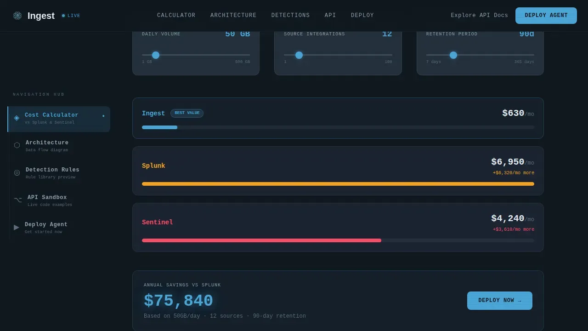
Task: Choose Deploy Agent get started link
Action: tap(59, 228)
